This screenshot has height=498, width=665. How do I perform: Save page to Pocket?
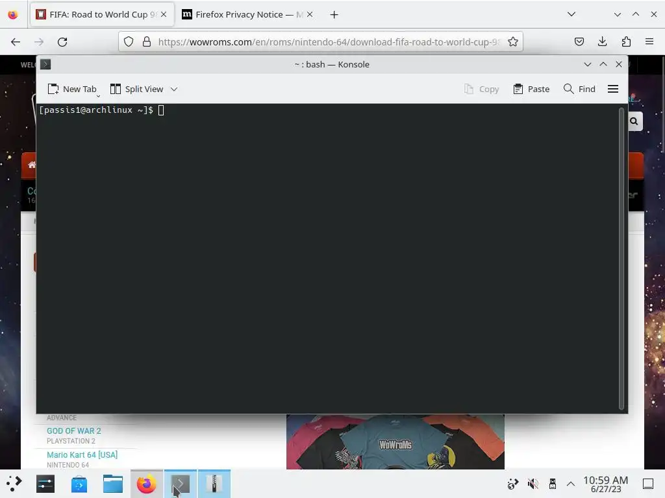(x=579, y=41)
